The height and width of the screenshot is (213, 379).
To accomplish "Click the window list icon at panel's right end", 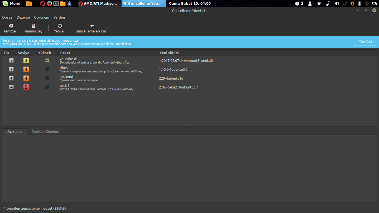I will [x=374, y=4].
